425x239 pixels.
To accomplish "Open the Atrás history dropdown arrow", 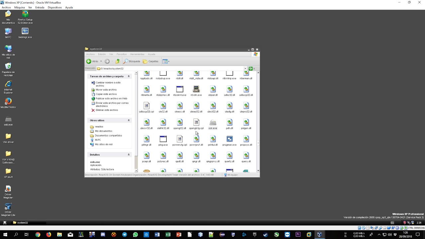I will pyautogui.click(x=101, y=61).
